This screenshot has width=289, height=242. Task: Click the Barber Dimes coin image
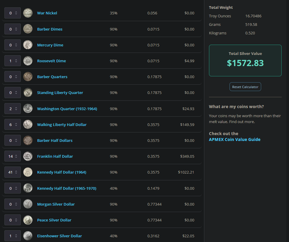coord(28,29)
